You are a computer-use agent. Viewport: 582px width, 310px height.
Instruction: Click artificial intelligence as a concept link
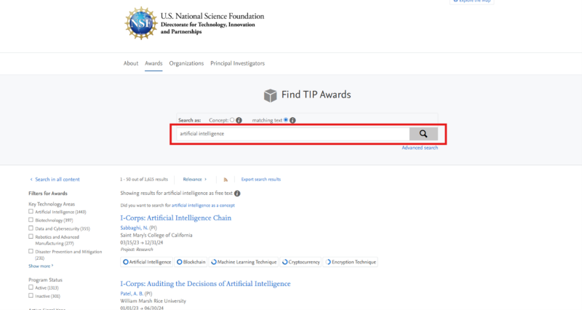(203, 205)
